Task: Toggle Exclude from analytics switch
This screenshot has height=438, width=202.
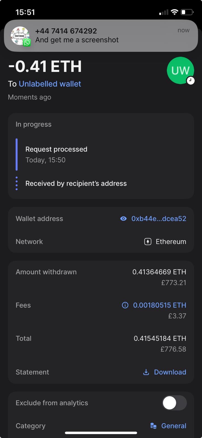Action: pos(174,403)
